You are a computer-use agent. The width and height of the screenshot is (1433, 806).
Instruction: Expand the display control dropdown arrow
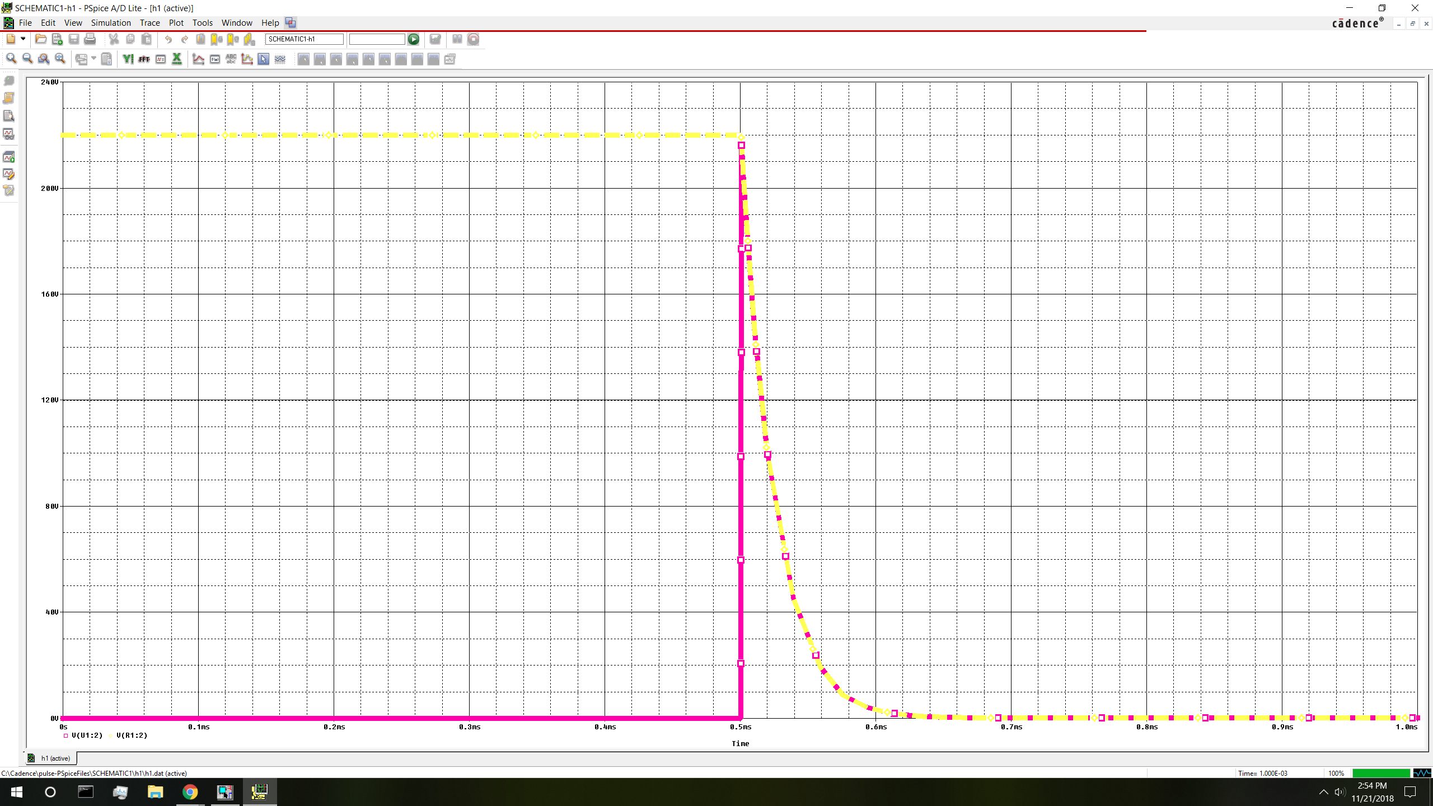[x=93, y=58]
